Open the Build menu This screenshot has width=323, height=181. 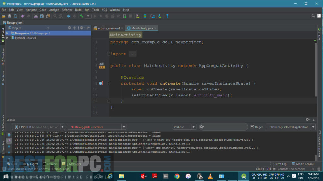(78, 10)
